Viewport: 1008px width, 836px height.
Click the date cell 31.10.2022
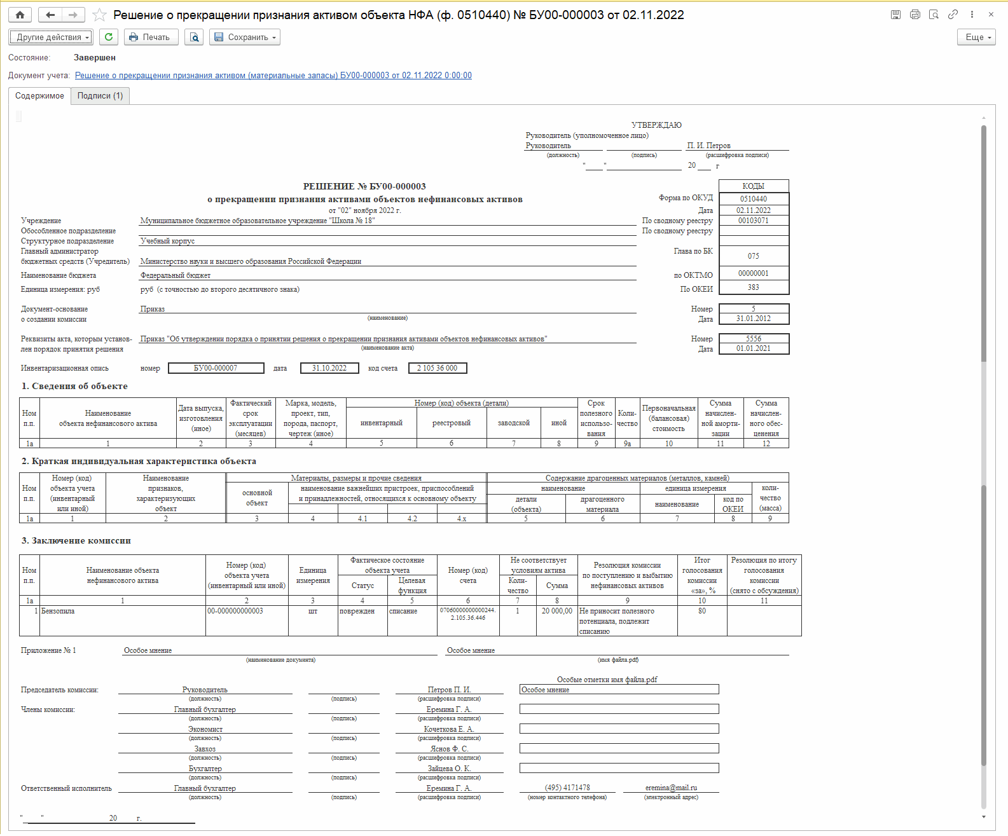pyautogui.click(x=329, y=368)
